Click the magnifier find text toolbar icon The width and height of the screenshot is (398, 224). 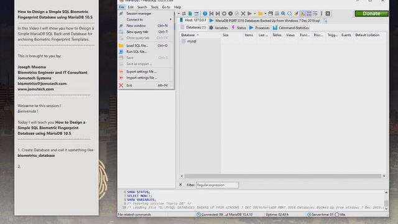(283, 14)
